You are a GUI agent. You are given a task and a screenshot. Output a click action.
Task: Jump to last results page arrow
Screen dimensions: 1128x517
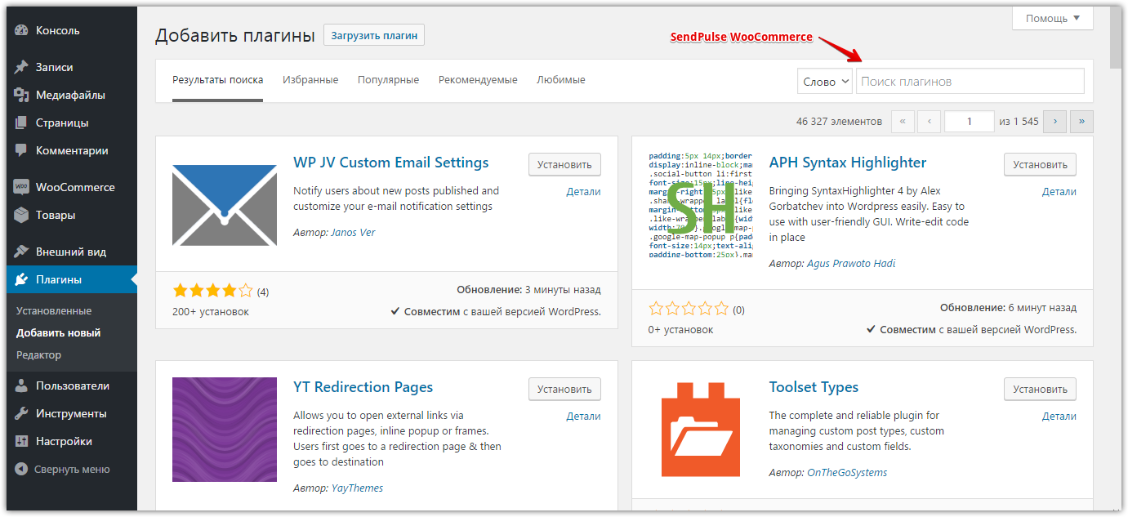point(1081,122)
